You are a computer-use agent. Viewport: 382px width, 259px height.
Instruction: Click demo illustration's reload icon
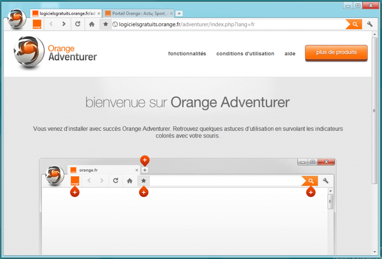[x=116, y=181]
